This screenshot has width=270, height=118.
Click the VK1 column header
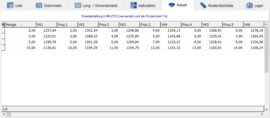(46, 25)
